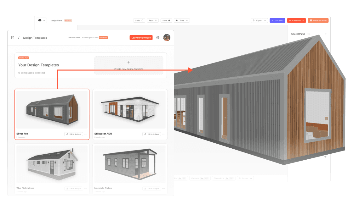Screen dimensions: 359x198
Task: Turn the Dimensions toggle On
Action: click(227, 178)
